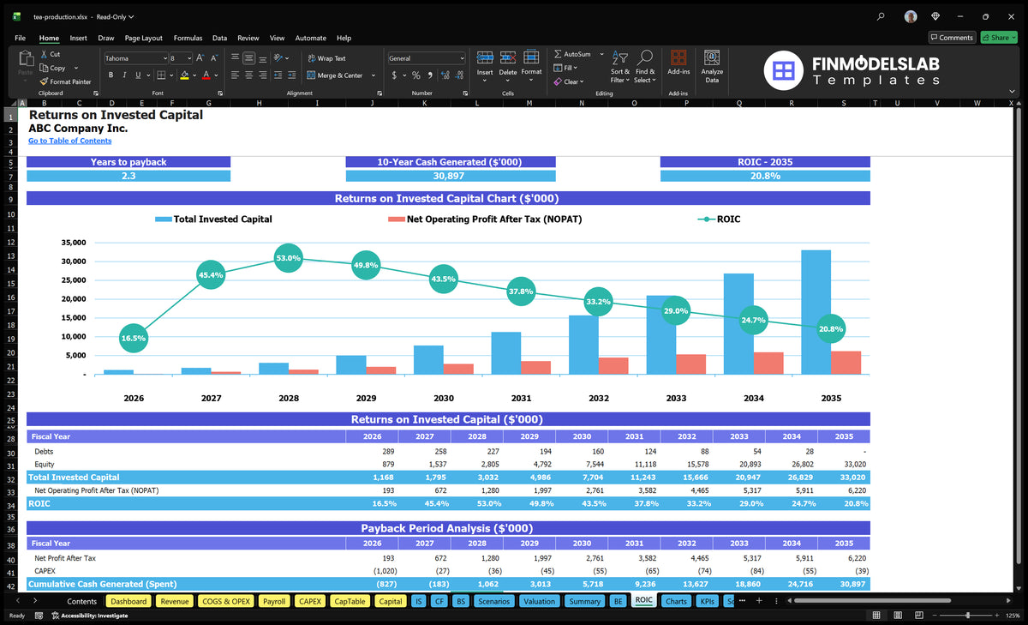Open the font size dropdown
Screen dimensions: 1028x625
189,58
